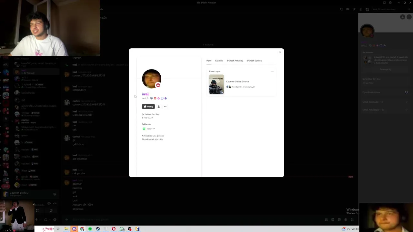Open Favori oyun card options menu
The height and width of the screenshot is (232, 413).
272,72
